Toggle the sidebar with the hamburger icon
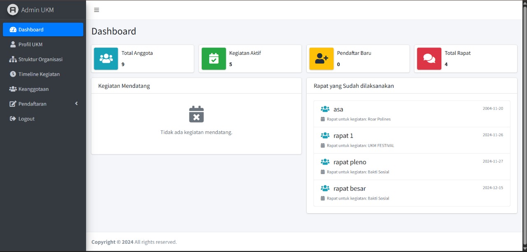Image resolution: width=527 pixels, height=252 pixels. point(96,10)
